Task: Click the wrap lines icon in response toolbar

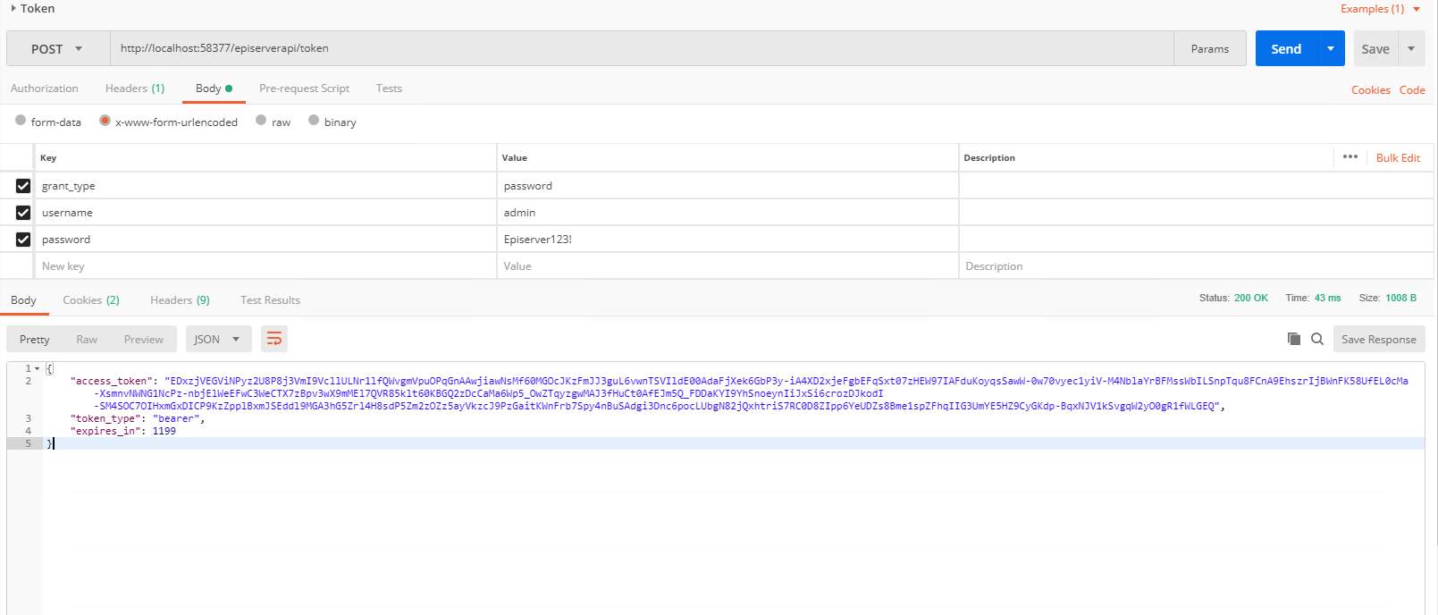Action: click(x=274, y=339)
